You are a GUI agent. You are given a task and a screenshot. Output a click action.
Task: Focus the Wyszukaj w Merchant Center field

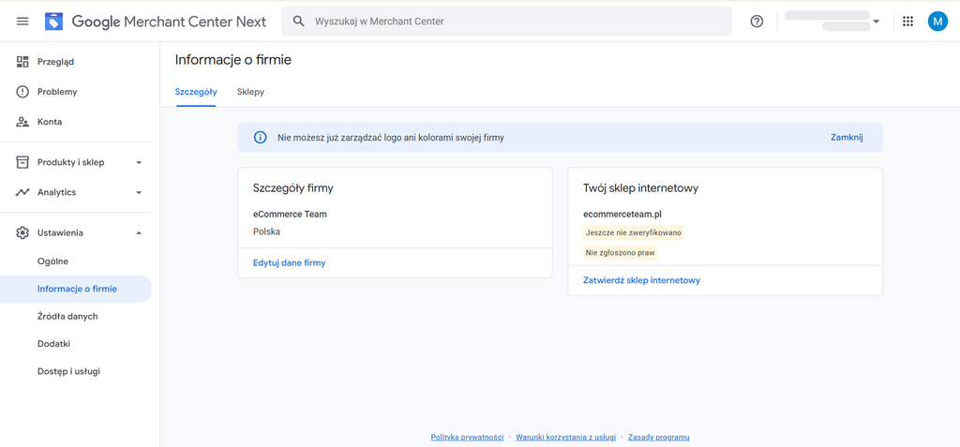click(506, 22)
